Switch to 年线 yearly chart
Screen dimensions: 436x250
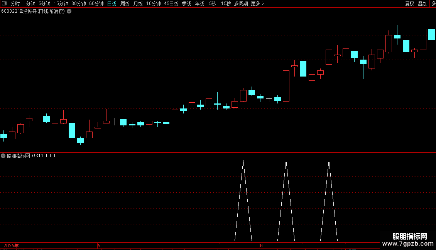[199, 3]
